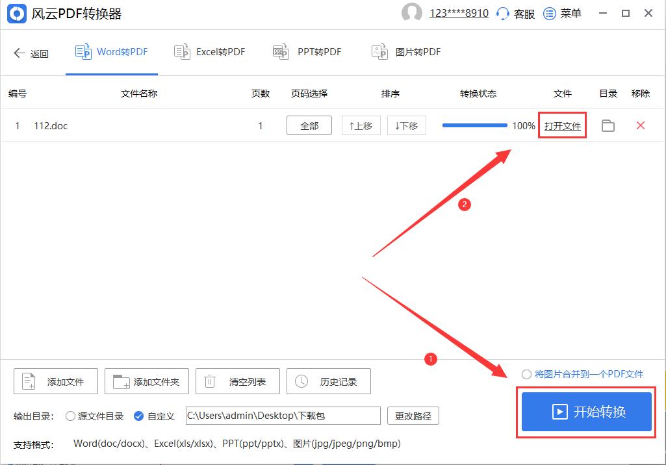
Task: Switch to the Excel转PDF tab
Action: tap(209, 51)
